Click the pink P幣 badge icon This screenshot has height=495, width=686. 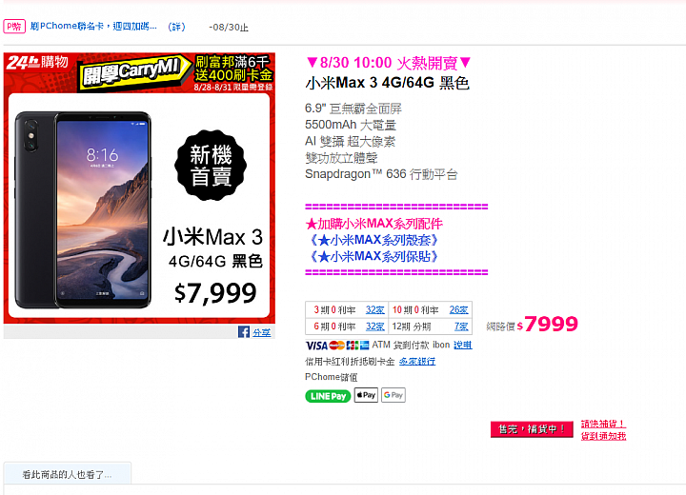pos(14,27)
